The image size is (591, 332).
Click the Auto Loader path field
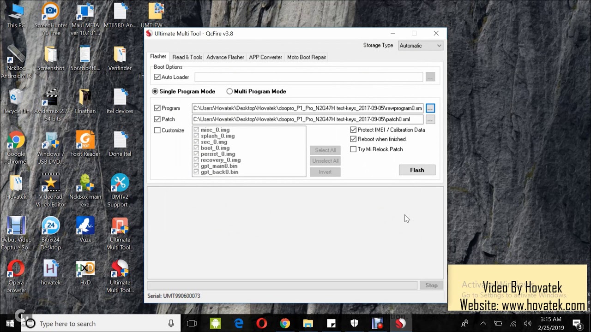tap(308, 77)
